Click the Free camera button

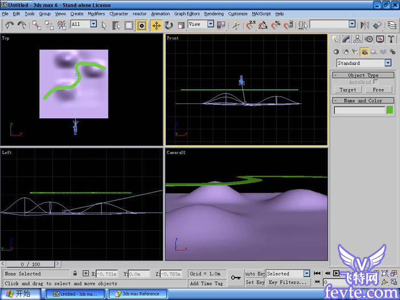pyautogui.click(x=378, y=90)
